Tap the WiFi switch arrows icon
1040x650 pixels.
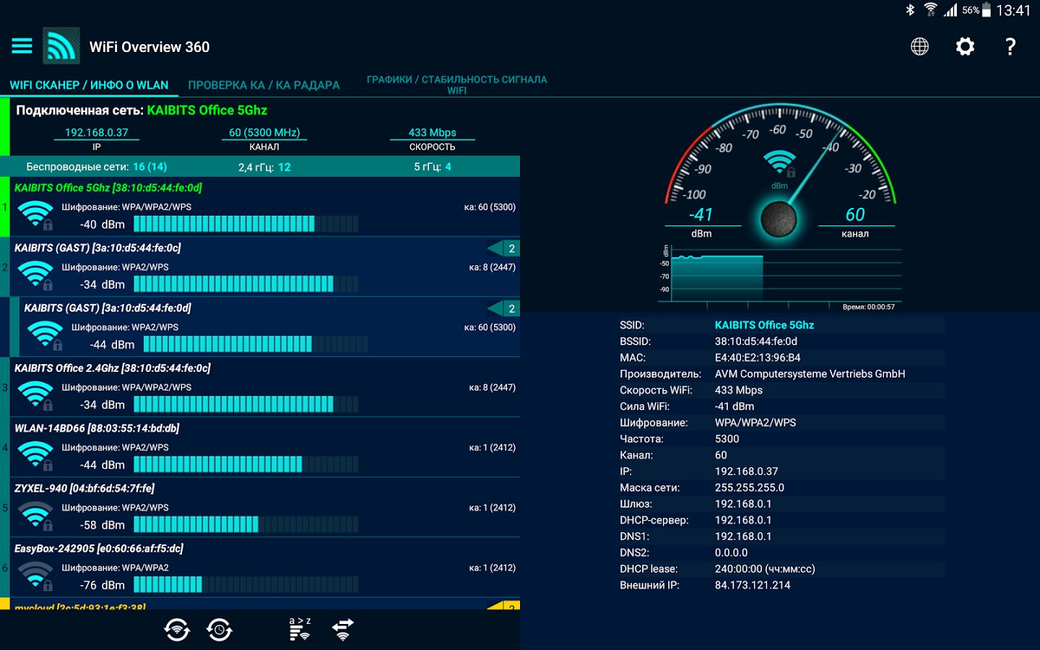(x=343, y=629)
